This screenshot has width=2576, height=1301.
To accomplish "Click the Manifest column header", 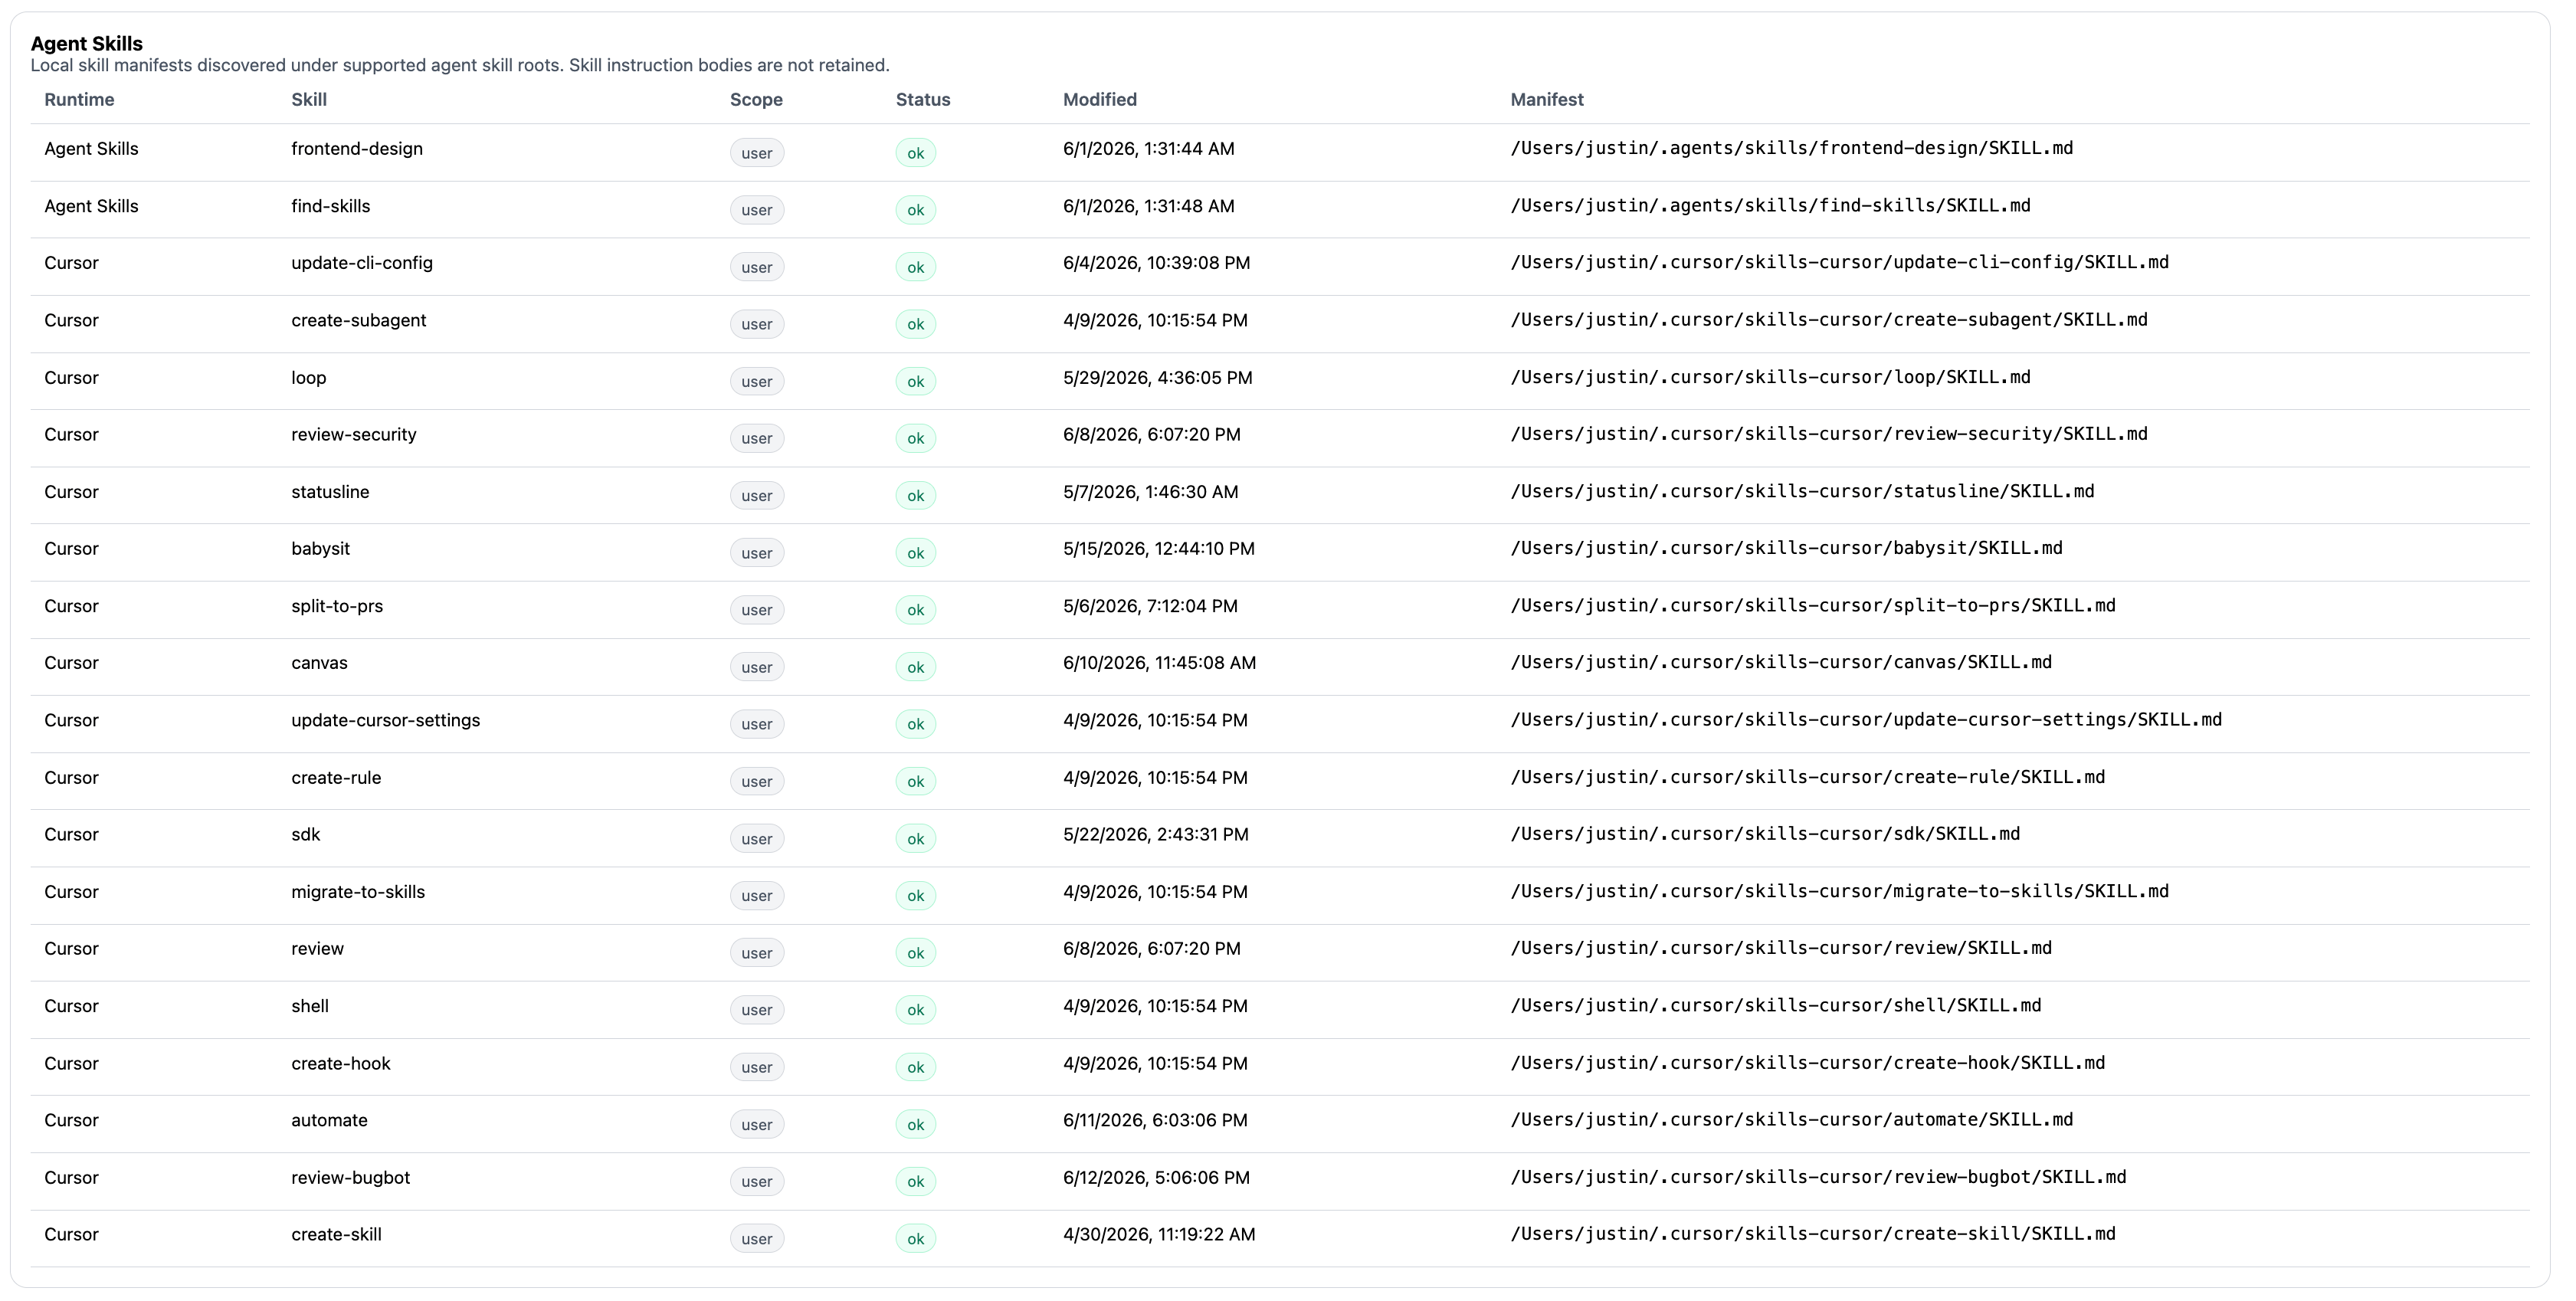I will (1547, 100).
